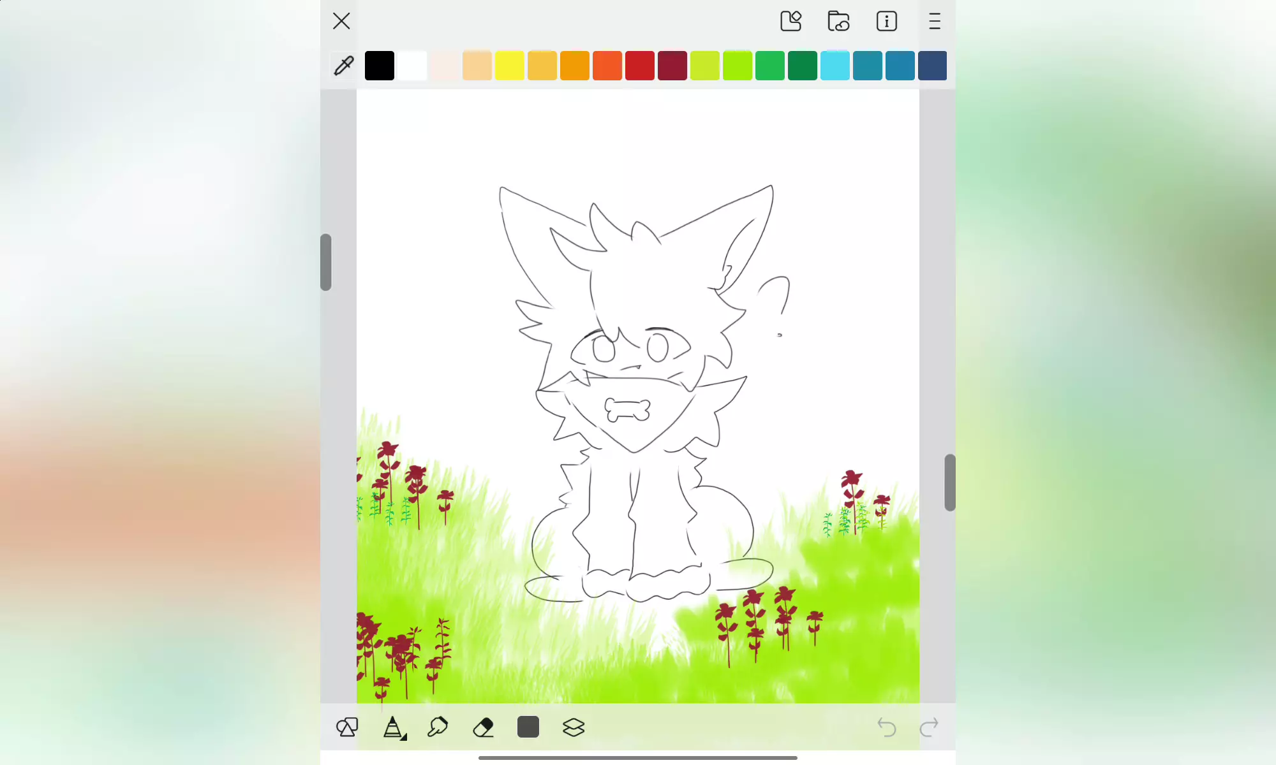Undo the last stroke
The height and width of the screenshot is (765, 1276).
coord(886,727)
